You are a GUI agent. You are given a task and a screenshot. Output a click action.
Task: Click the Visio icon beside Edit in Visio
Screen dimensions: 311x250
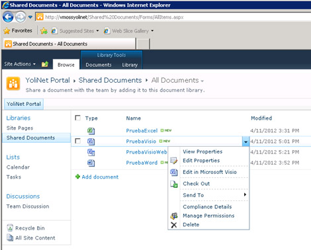[174, 172]
